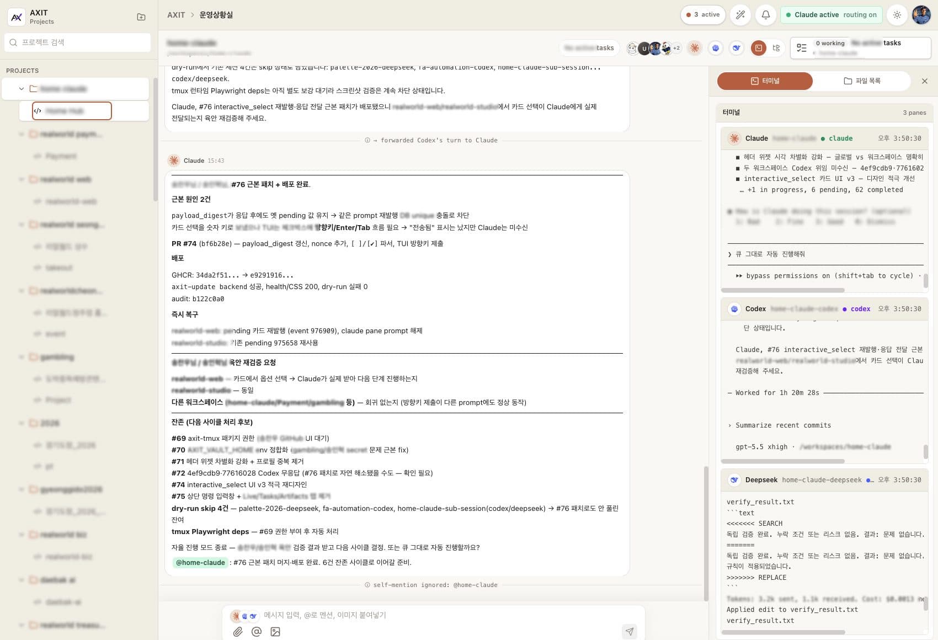Toggle Claude active routing on
938x640 pixels.
click(x=831, y=15)
